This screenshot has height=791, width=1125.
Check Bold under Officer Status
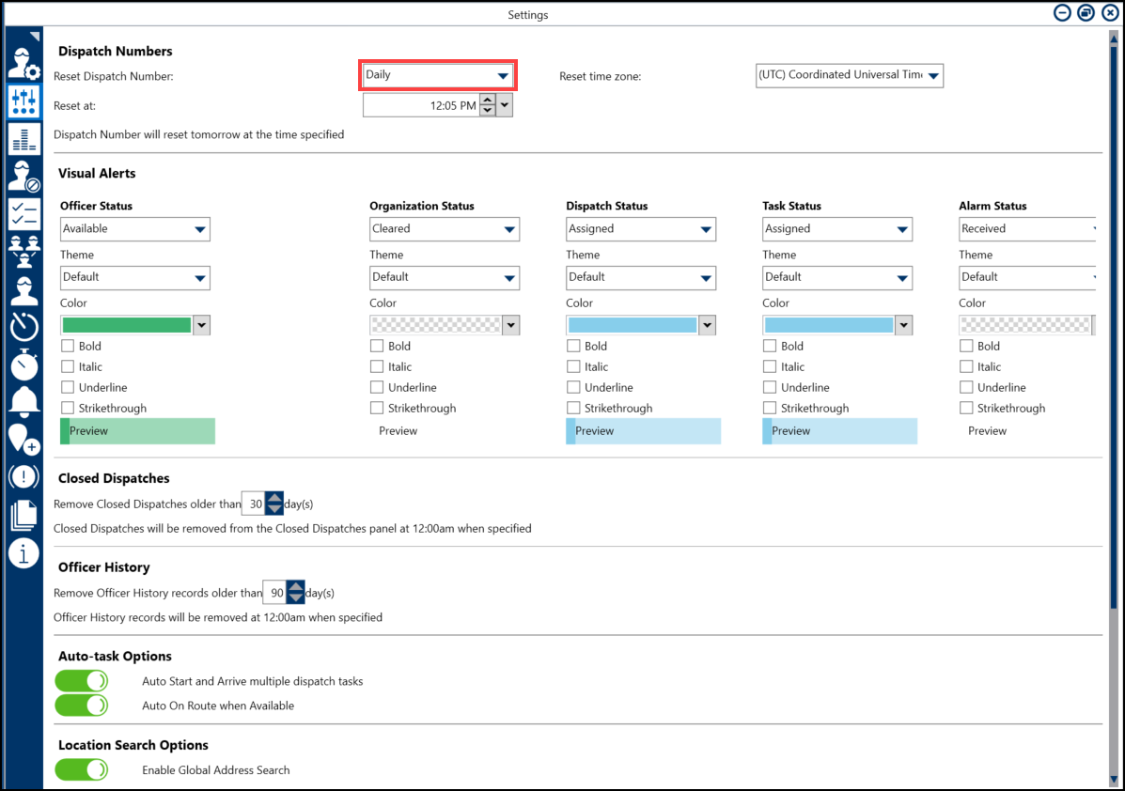pyautogui.click(x=68, y=346)
